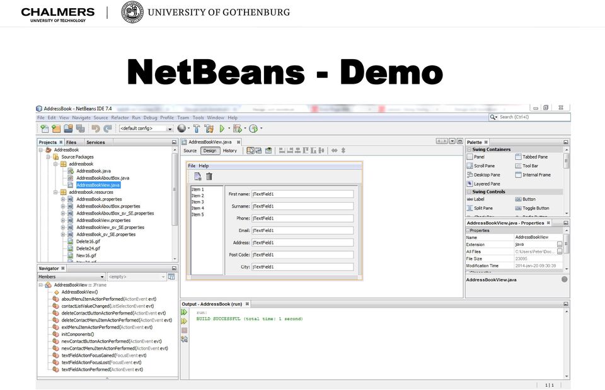Toggle Selection Mode in designer toolbar
This screenshot has width=605, height=390.
[250, 150]
